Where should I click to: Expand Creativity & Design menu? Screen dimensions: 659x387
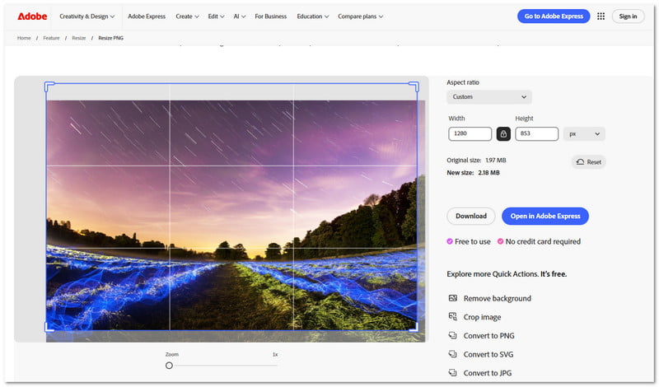coord(87,16)
